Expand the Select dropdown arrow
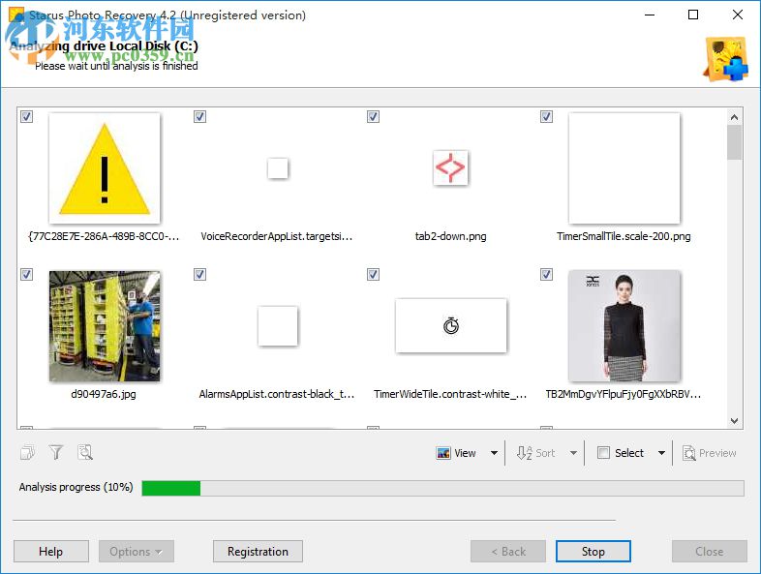Screen dimensions: 761x574 [661, 453]
